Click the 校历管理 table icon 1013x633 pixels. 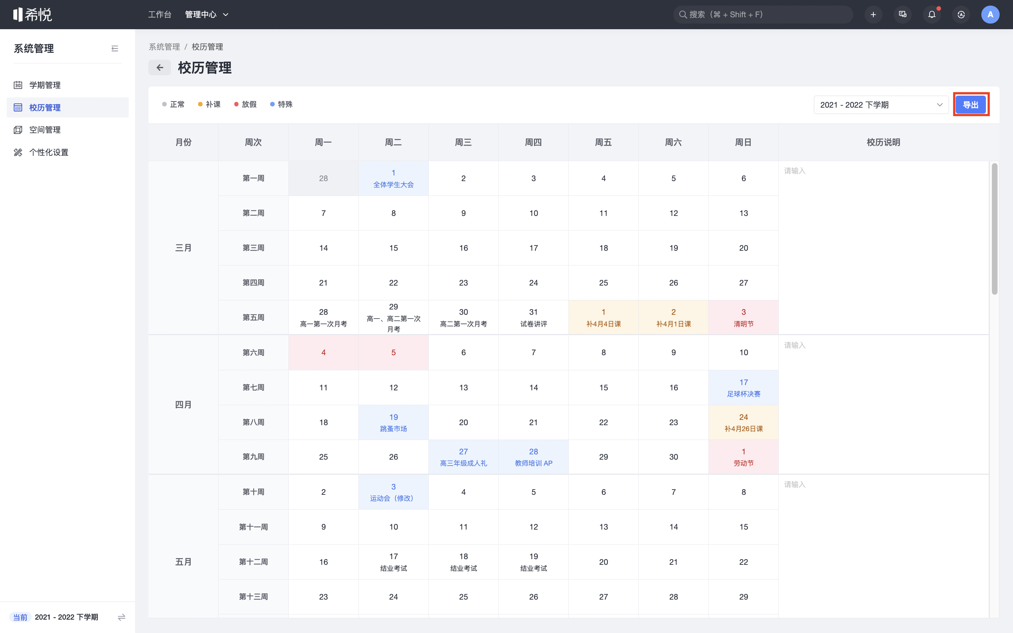coord(18,108)
